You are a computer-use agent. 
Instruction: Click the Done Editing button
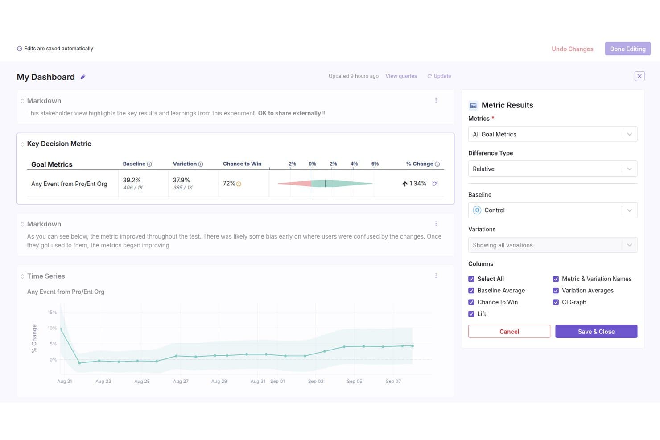coord(627,49)
